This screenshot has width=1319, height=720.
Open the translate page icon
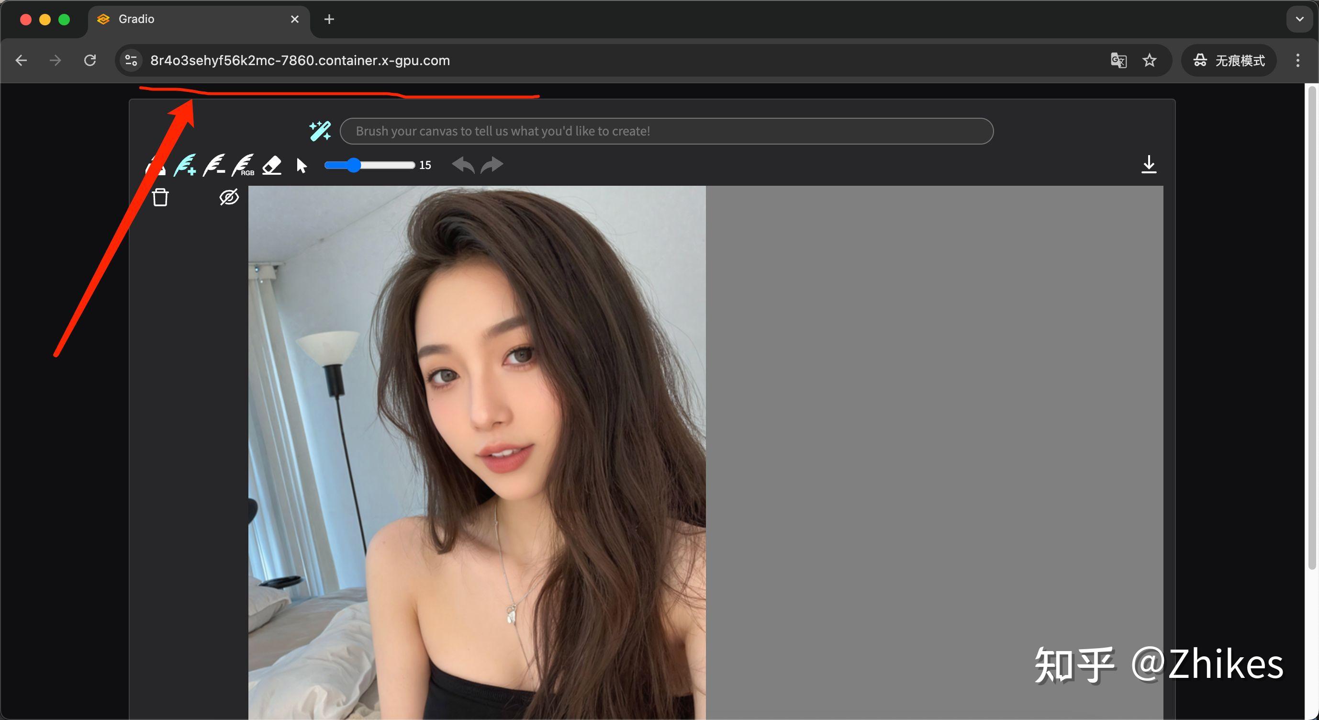click(x=1119, y=60)
